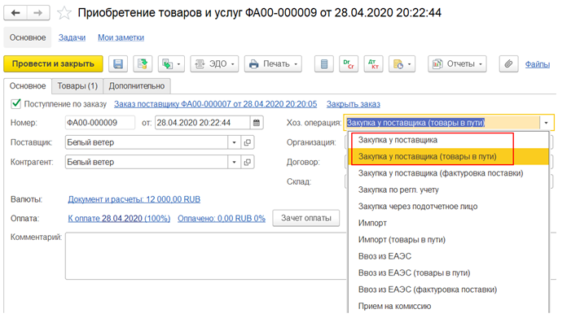The width and height of the screenshot is (580, 318).
Task: Expand the Контрагент dropdown arrow
Action: coord(234,162)
